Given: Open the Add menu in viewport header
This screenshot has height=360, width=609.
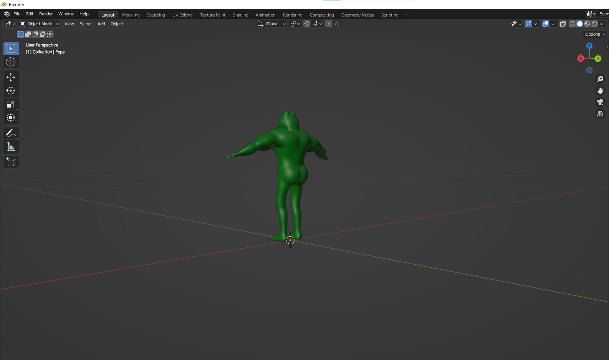Looking at the screenshot, I should coord(101,24).
